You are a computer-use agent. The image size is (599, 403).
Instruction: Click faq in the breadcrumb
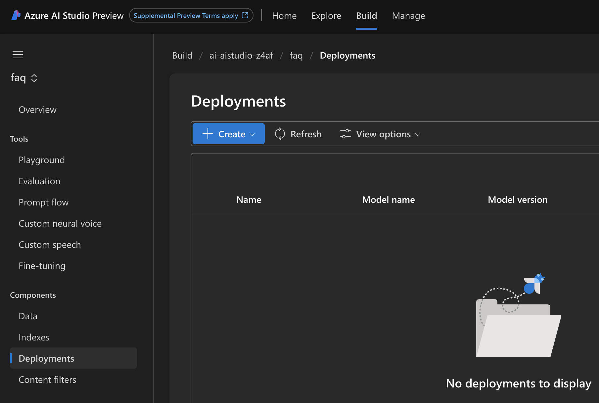click(296, 55)
